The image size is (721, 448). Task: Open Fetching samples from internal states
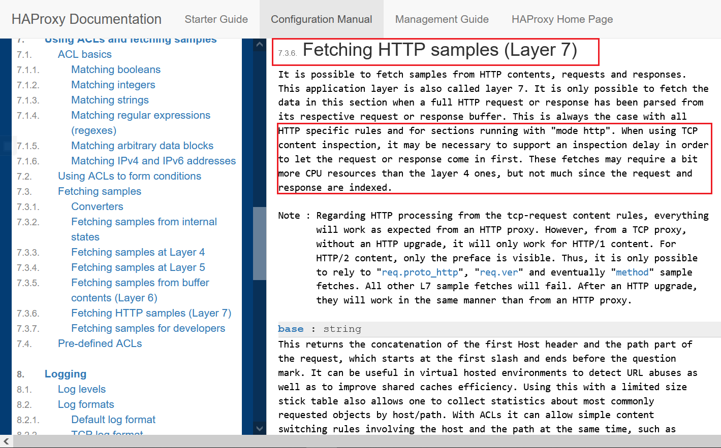tap(144, 229)
